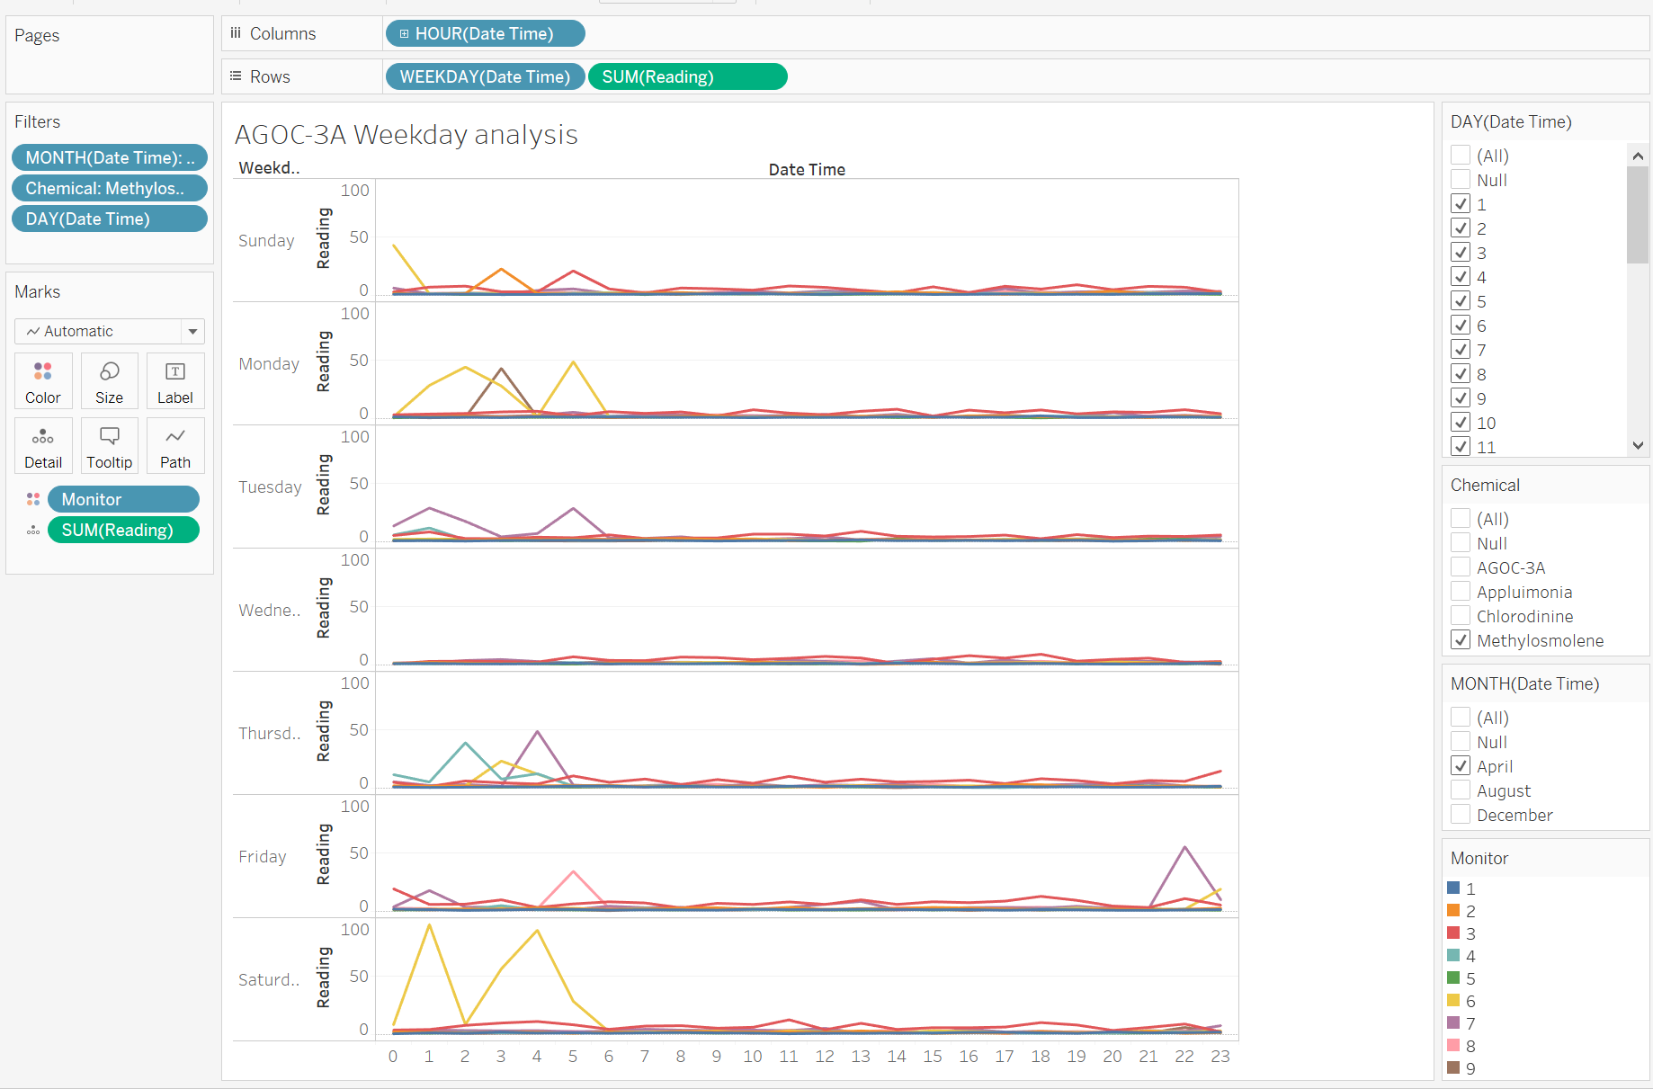Select the SUM(Reading) marks pill
The image size is (1653, 1089).
[123, 530]
